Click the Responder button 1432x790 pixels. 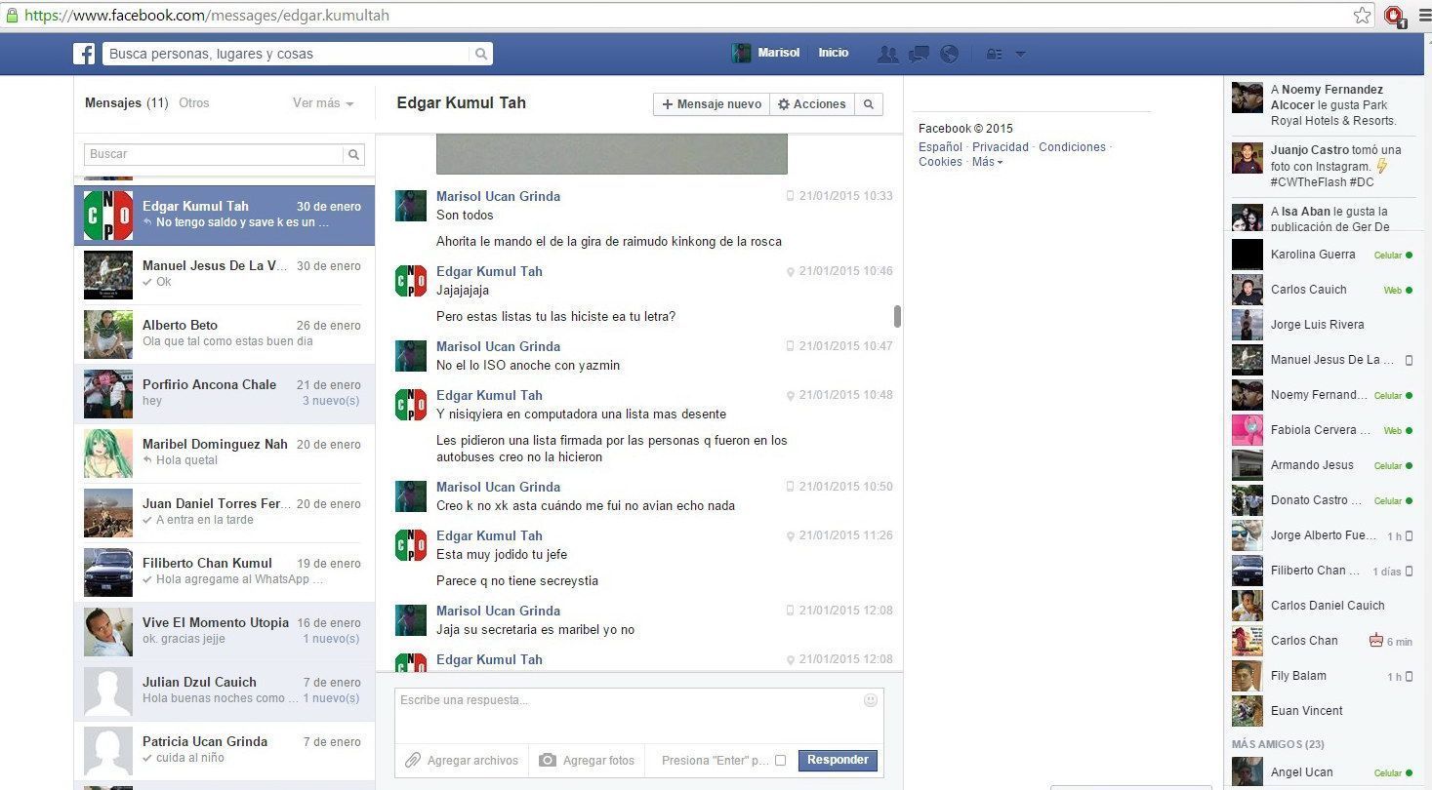click(838, 761)
